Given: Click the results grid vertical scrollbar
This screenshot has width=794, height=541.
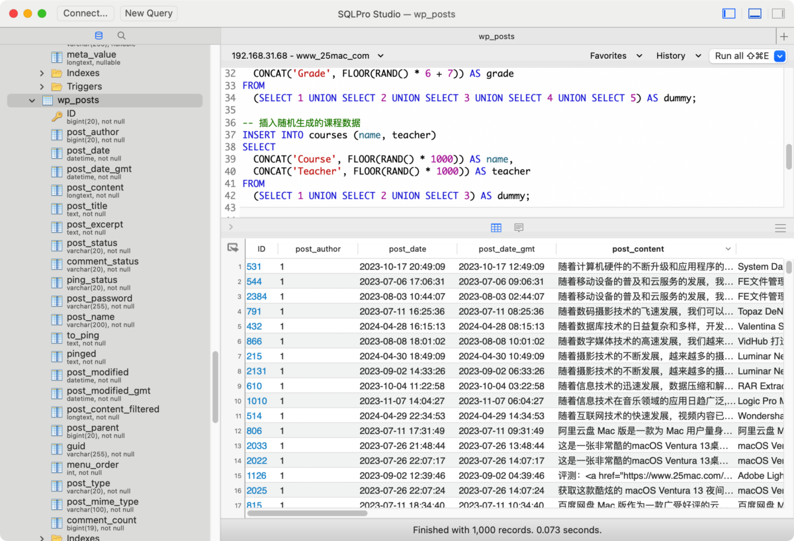Looking at the screenshot, I should pyautogui.click(x=789, y=267).
